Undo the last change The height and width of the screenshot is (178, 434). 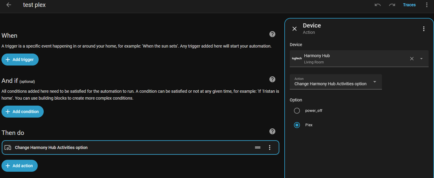tap(378, 5)
